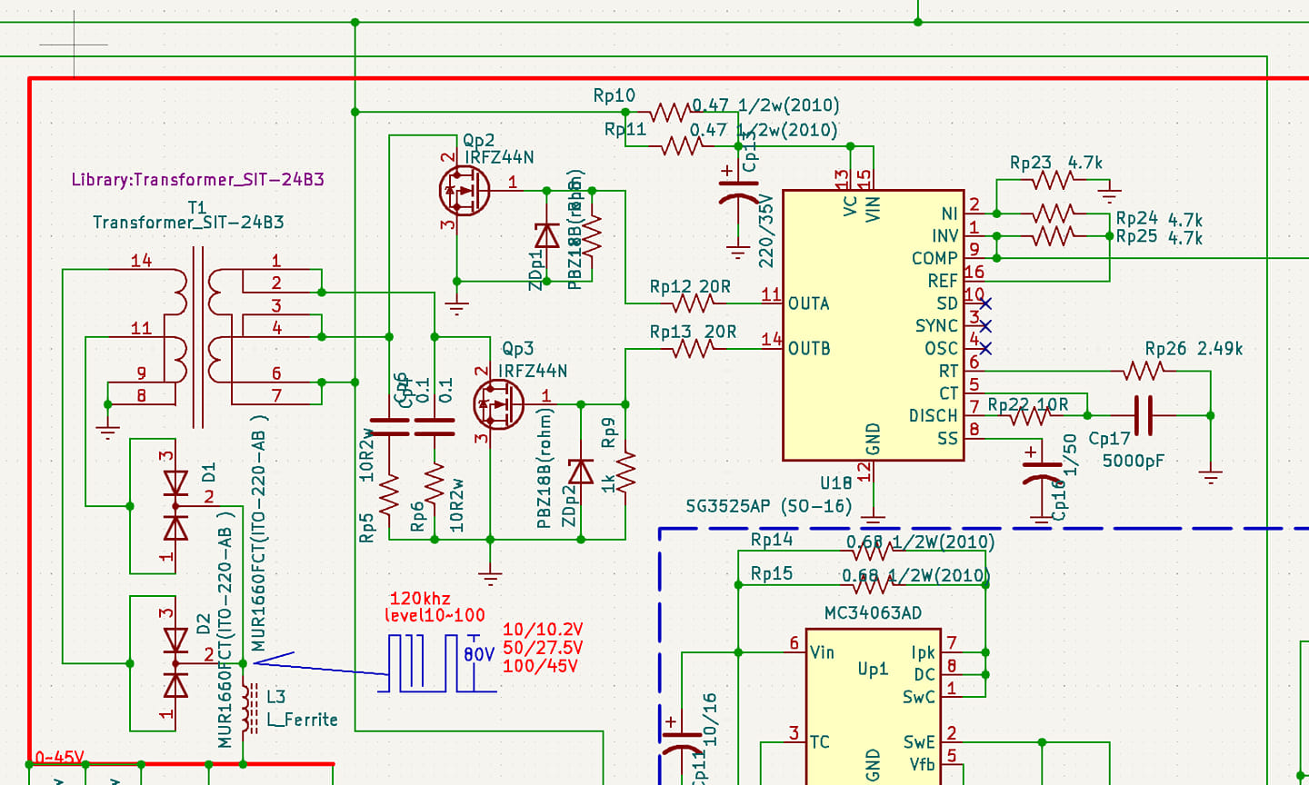Select the Qp2 IRFZ44N MOSFET symbol
The height and width of the screenshot is (785, 1309).
464,191
